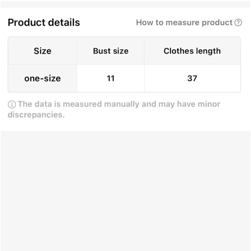Image resolution: width=251 pixels, height=251 pixels.
Task: Click the Bust size column header
Action: point(111,51)
